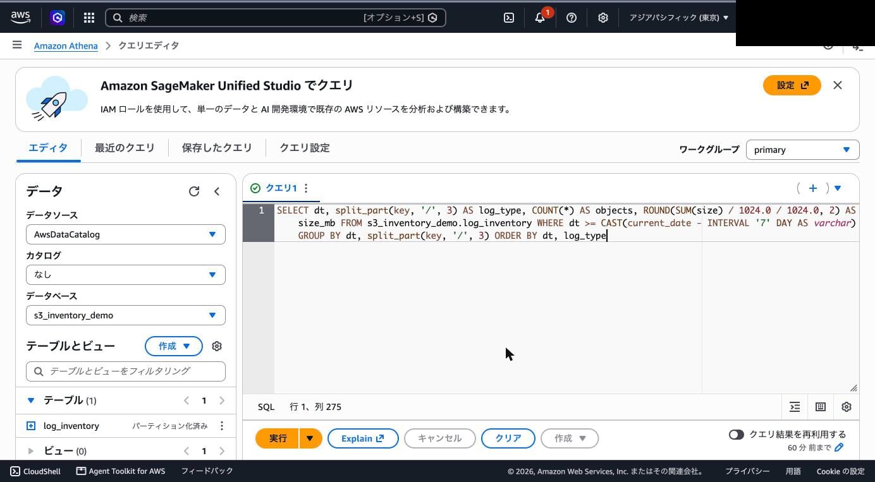The image size is (875, 482).
Task: Open keyboard shortcuts icon in editor footer
Action: pos(821,407)
